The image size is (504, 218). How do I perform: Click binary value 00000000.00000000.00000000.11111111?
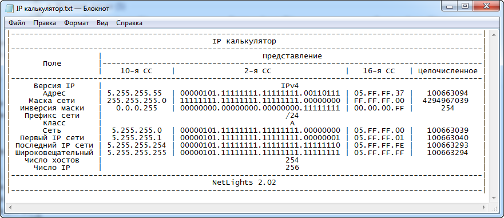[x=260, y=108]
